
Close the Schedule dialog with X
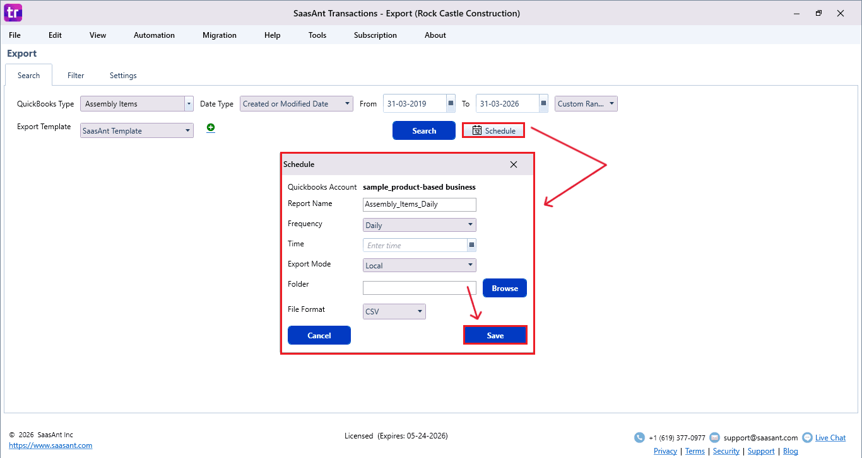coord(514,164)
